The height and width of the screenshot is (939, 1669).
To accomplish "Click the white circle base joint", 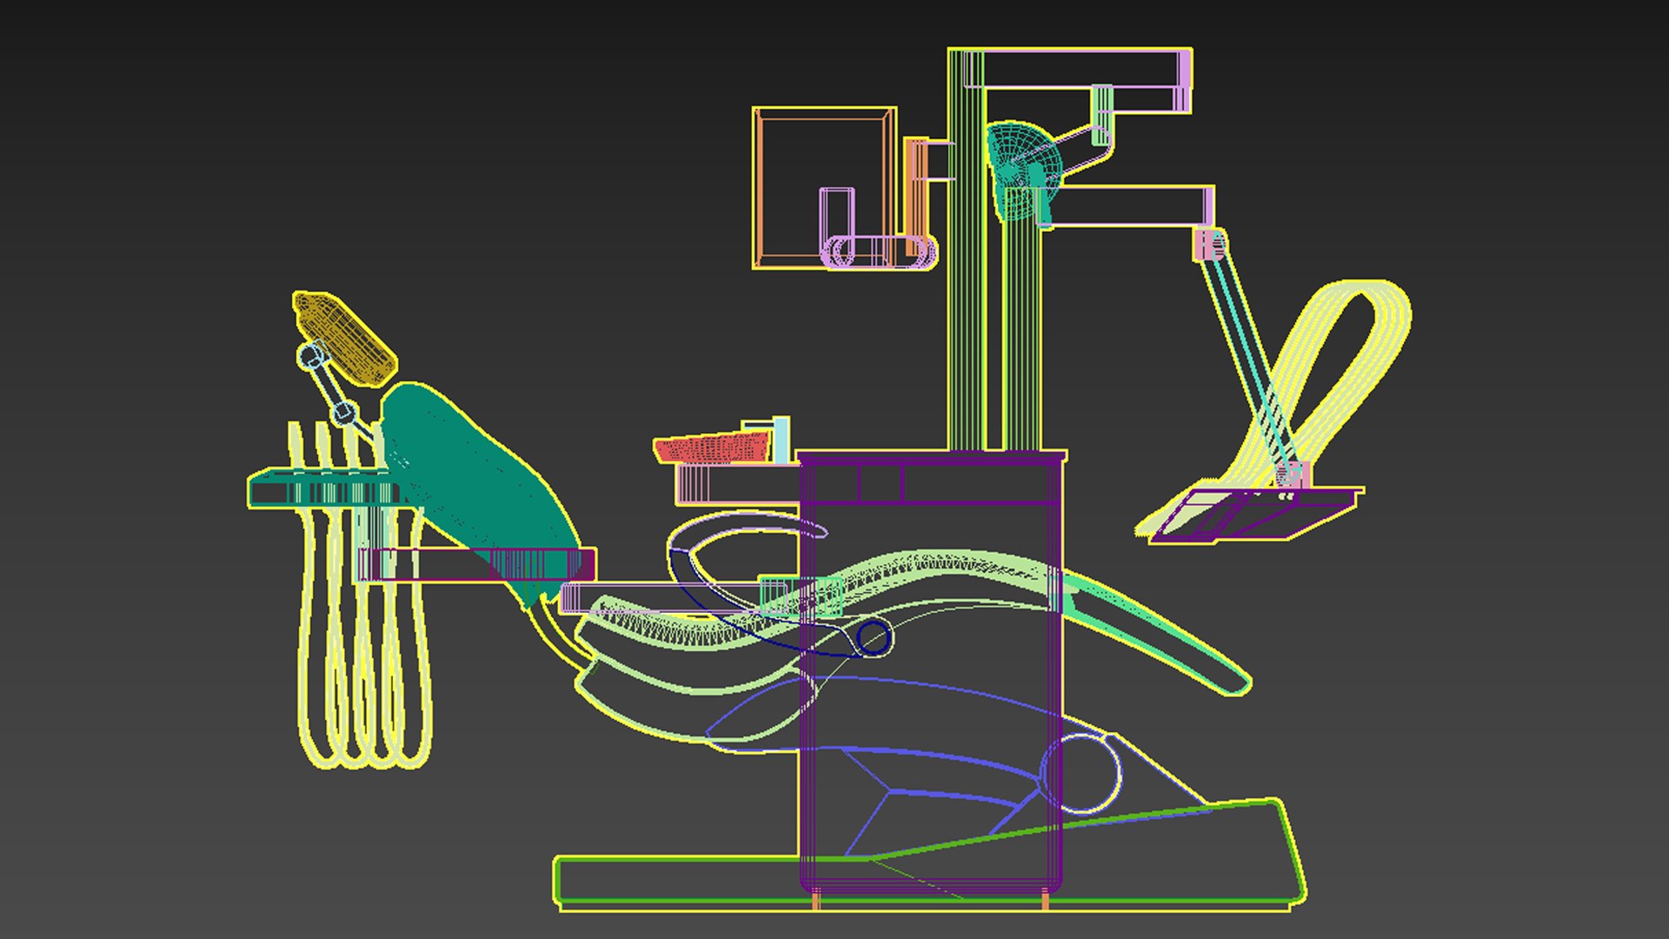I will tap(1081, 774).
